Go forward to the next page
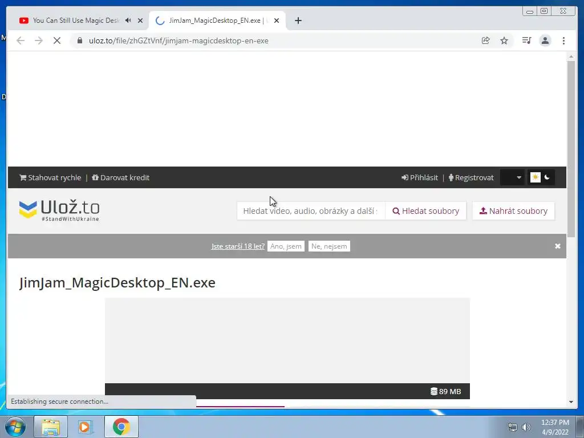This screenshot has height=438, width=584. coord(39,40)
